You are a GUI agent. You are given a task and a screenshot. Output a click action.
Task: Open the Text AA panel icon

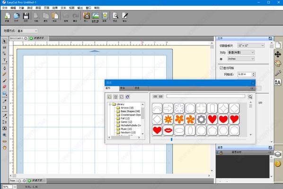[278, 82]
